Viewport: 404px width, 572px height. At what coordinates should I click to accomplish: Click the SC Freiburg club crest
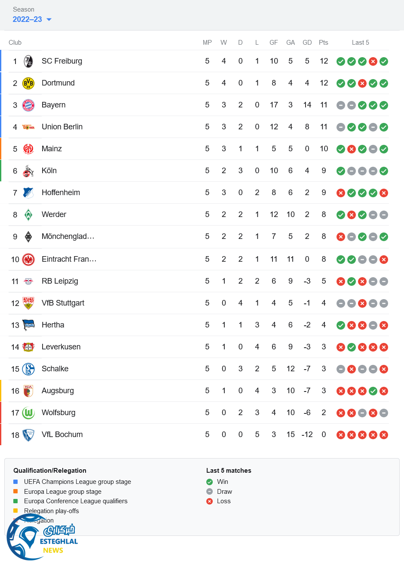point(28,61)
